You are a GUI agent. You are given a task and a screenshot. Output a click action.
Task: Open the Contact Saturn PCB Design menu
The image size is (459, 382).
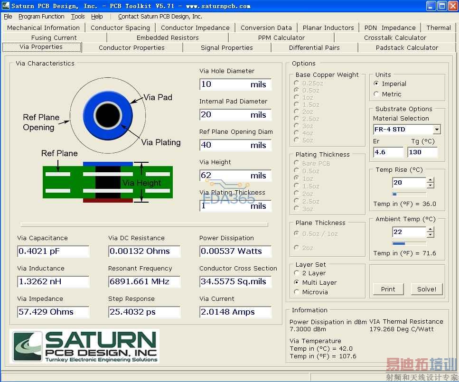[160, 17]
